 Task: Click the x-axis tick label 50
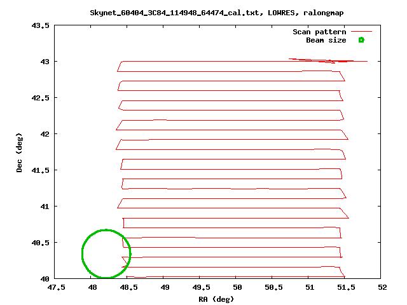237,287
